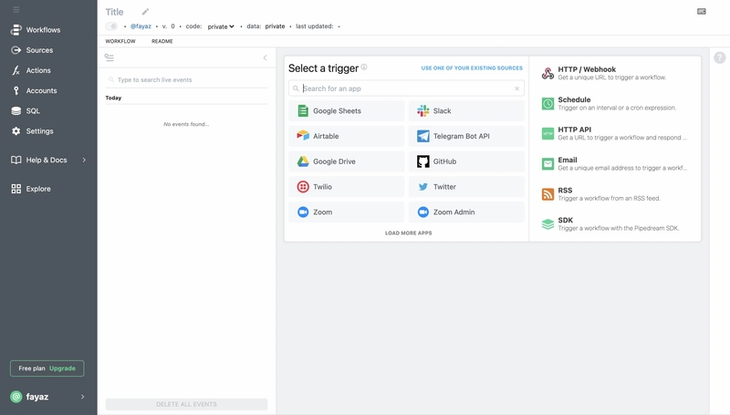Click the Title workflow name

[115, 12]
